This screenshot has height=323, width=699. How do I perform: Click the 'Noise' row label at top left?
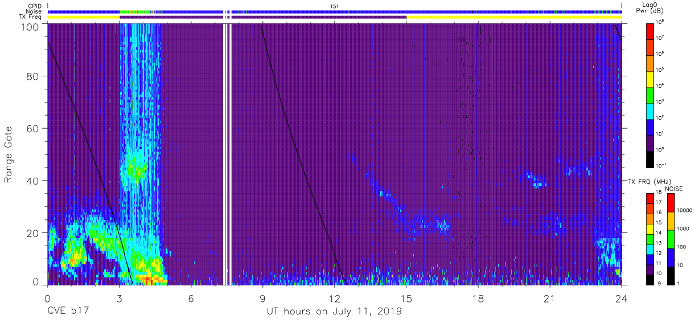point(34,11)
